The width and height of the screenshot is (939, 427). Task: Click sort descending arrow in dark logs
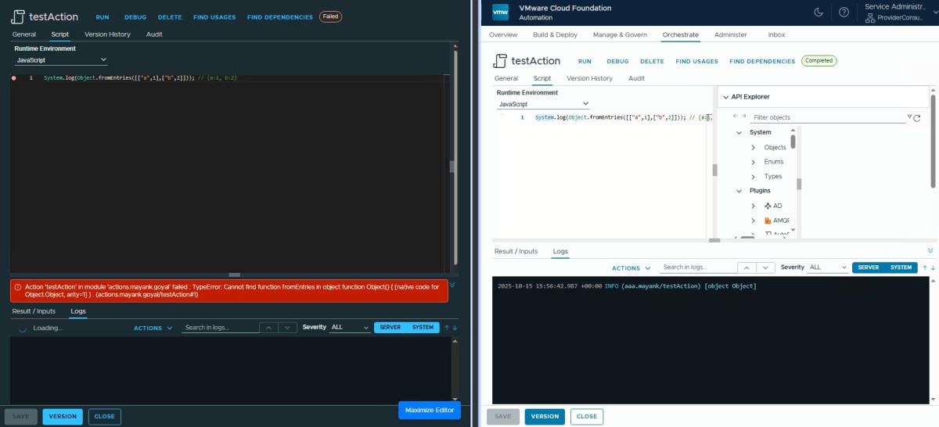tap(455, 328)
